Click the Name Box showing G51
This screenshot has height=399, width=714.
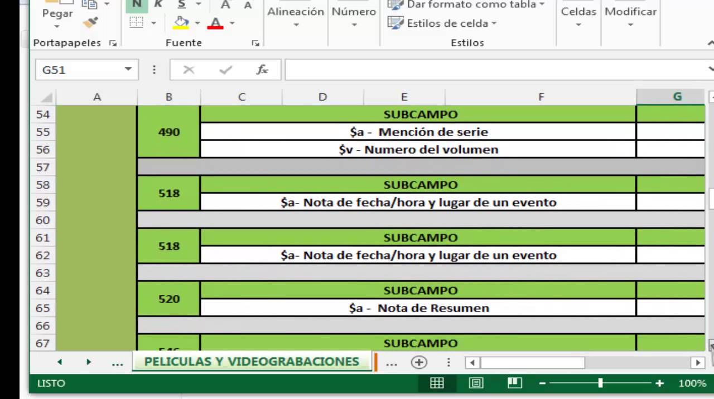point(78,70)
